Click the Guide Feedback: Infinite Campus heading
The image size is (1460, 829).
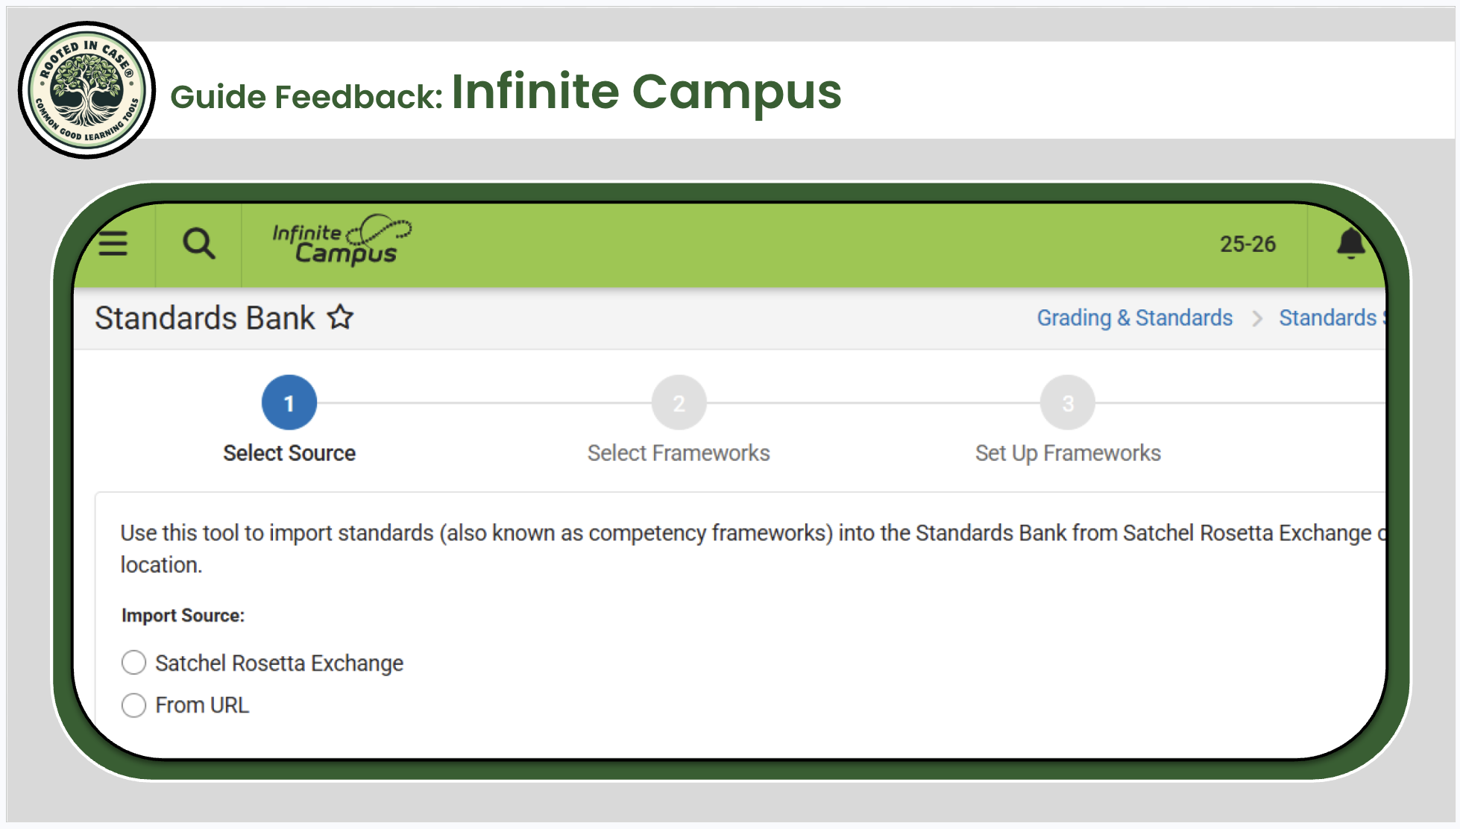(506, 93)
